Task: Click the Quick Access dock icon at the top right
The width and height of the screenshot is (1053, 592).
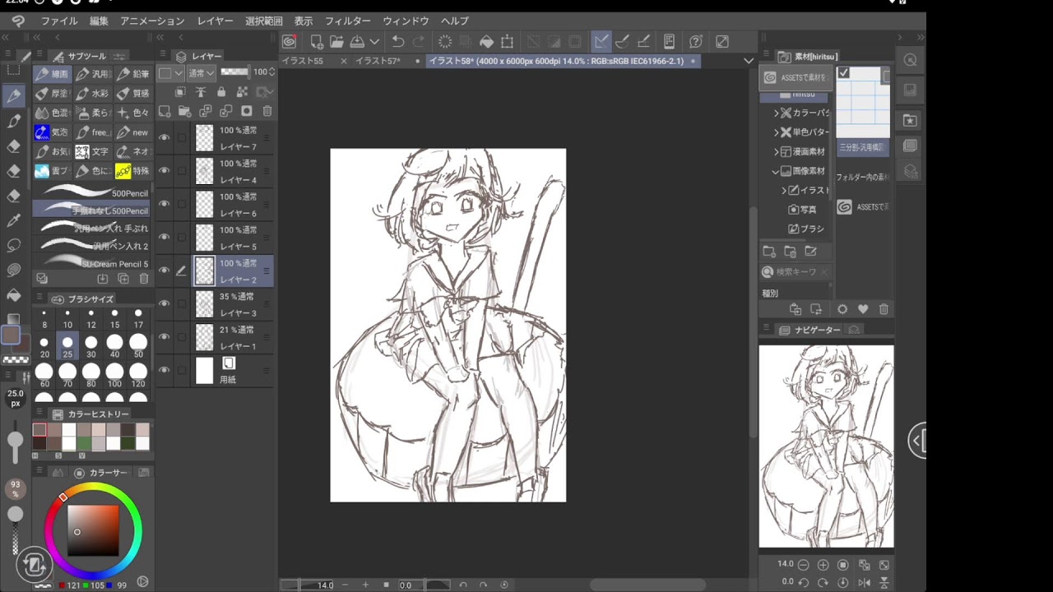Action: (910, 60)
